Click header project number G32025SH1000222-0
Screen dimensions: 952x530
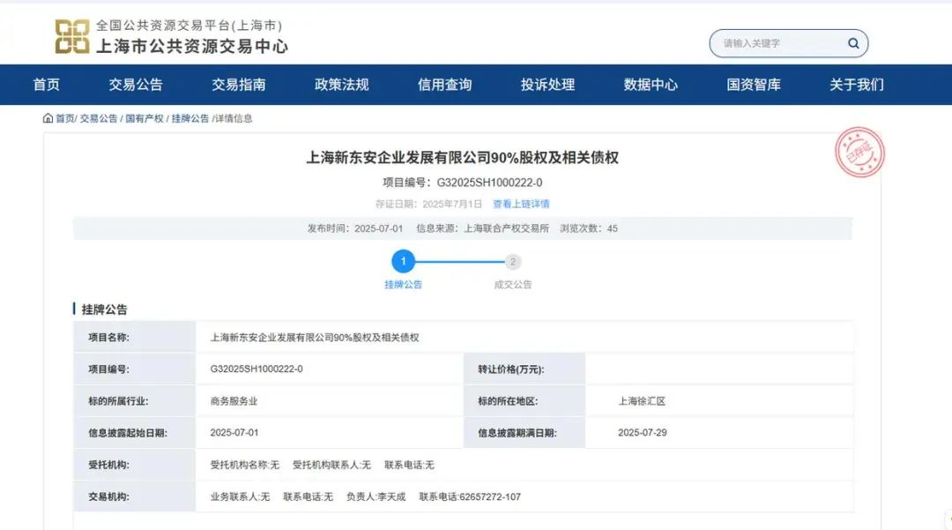click(489, 183)
